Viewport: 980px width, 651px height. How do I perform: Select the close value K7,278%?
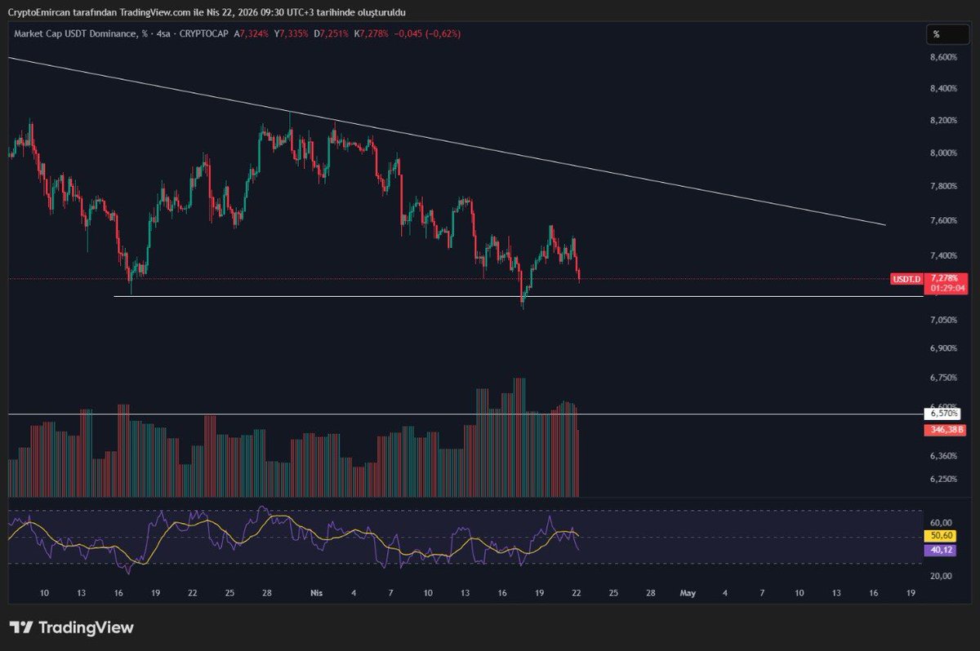pos(371,34)
